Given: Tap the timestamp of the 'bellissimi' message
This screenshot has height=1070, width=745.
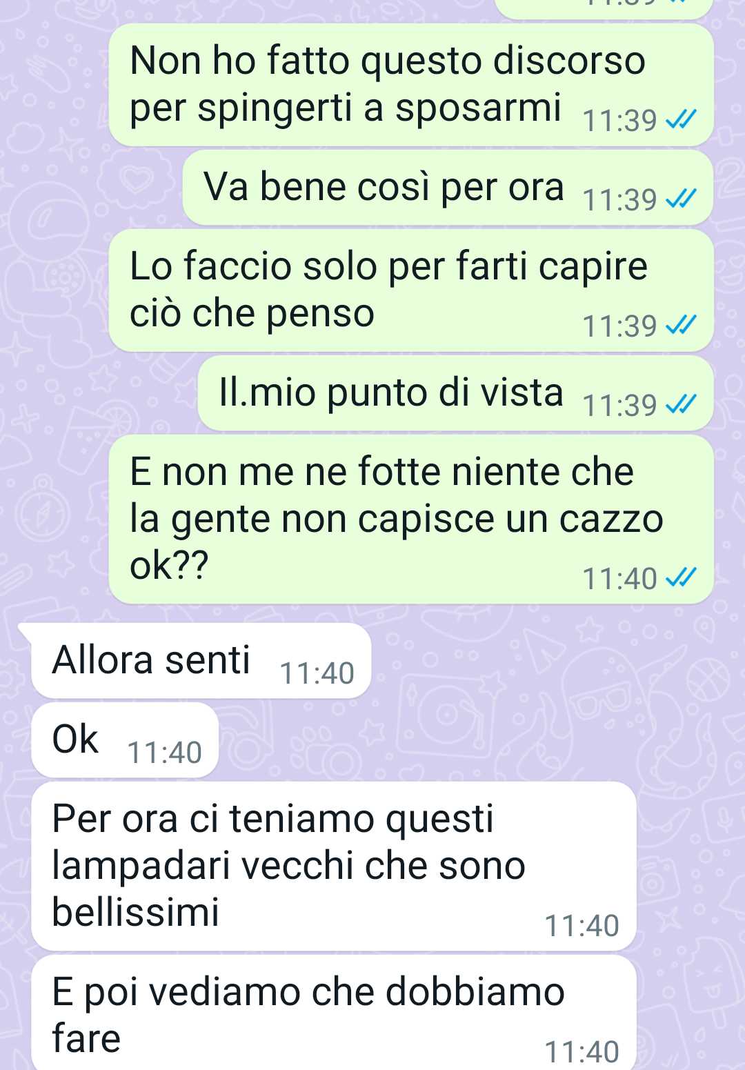Looking at the screenshot, I should click(582, 926).
